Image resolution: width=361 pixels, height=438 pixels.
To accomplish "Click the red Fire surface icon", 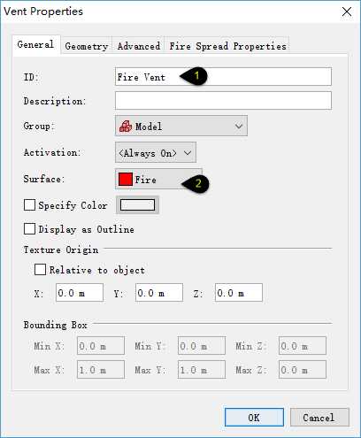I will click(125, 180).
